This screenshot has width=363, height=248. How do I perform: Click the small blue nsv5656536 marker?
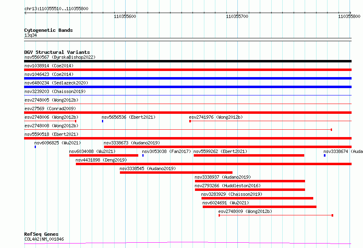point(102,121)
